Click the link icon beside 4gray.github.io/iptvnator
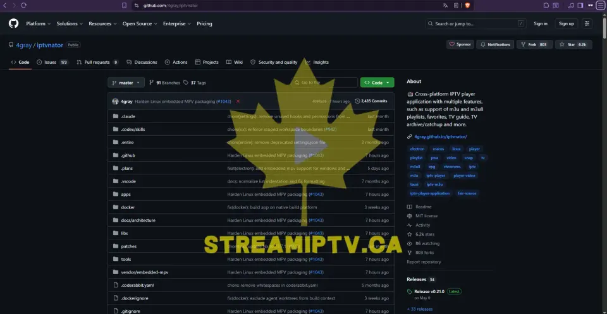This screenshot has width=607, height=314. 410,136
